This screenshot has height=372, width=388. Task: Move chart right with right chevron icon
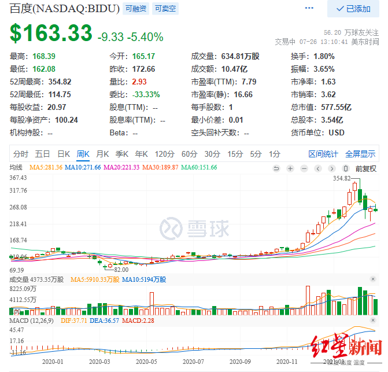[332, 169]
